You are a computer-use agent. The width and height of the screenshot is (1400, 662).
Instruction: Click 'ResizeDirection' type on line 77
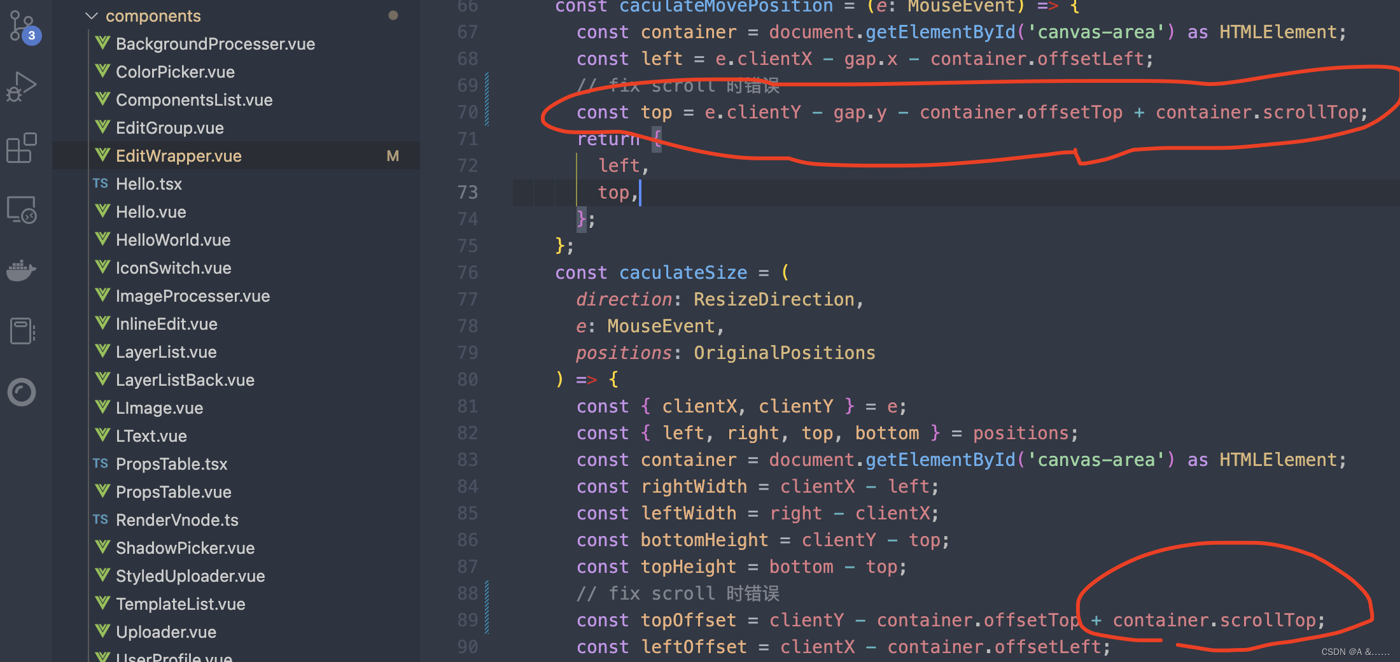774,299
